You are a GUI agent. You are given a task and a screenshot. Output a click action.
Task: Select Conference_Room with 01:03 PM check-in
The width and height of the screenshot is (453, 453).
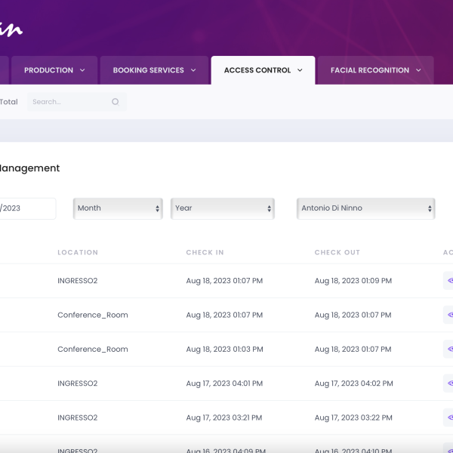pyautogui.click(x=93, y=349)
